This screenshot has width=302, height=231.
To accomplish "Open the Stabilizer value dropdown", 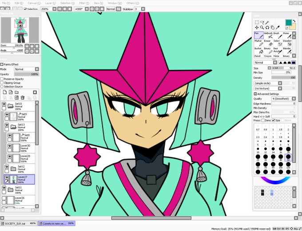I will pos(143,9).
